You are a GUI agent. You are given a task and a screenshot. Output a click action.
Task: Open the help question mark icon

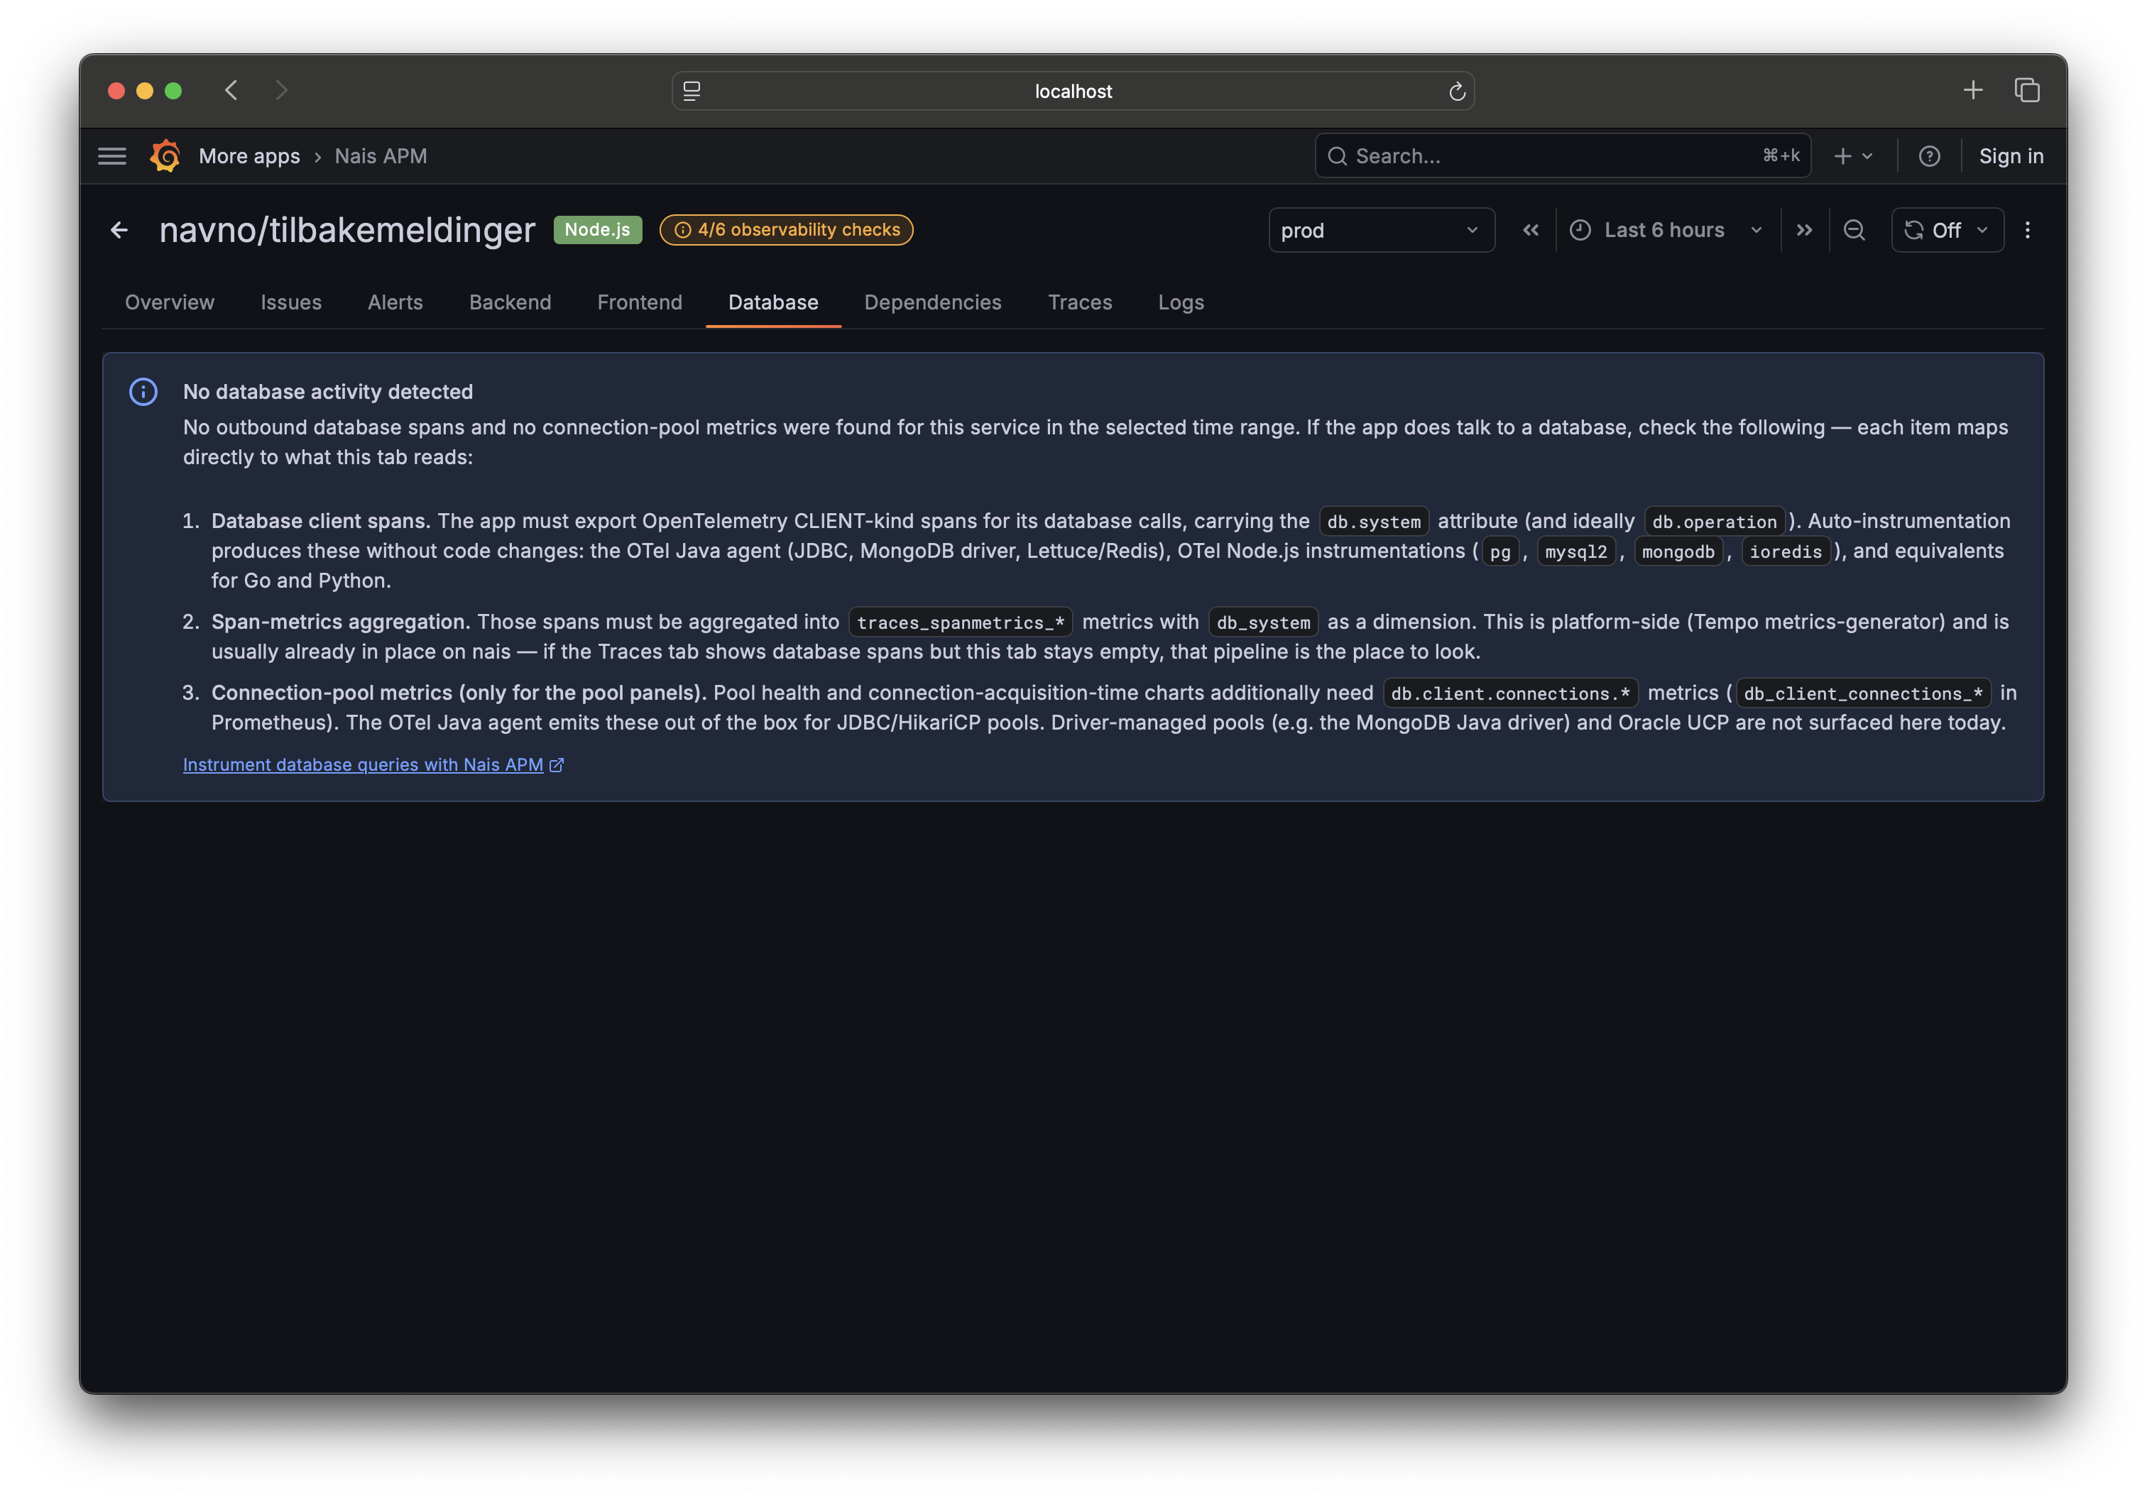tap(1929, 156)
